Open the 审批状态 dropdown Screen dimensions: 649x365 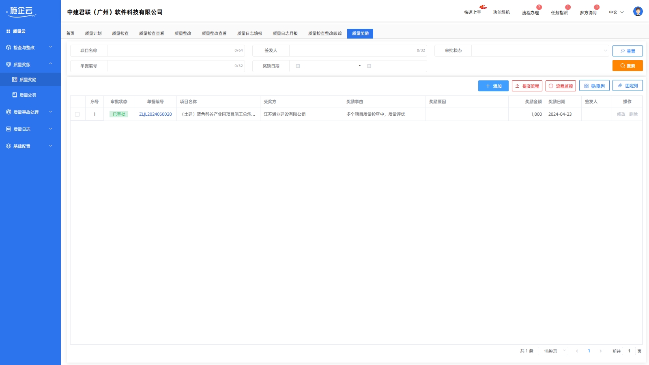[x=539, y=51]
